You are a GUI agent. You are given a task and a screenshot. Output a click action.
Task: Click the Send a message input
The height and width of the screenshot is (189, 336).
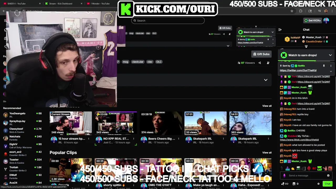306,176
